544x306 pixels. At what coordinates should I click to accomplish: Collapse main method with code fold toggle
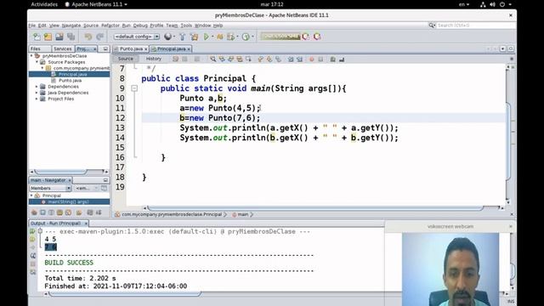pos(134,88)
